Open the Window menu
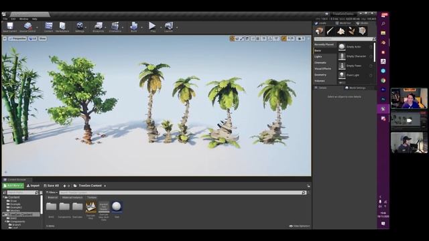The image size is (429, 241). [24, 19]
